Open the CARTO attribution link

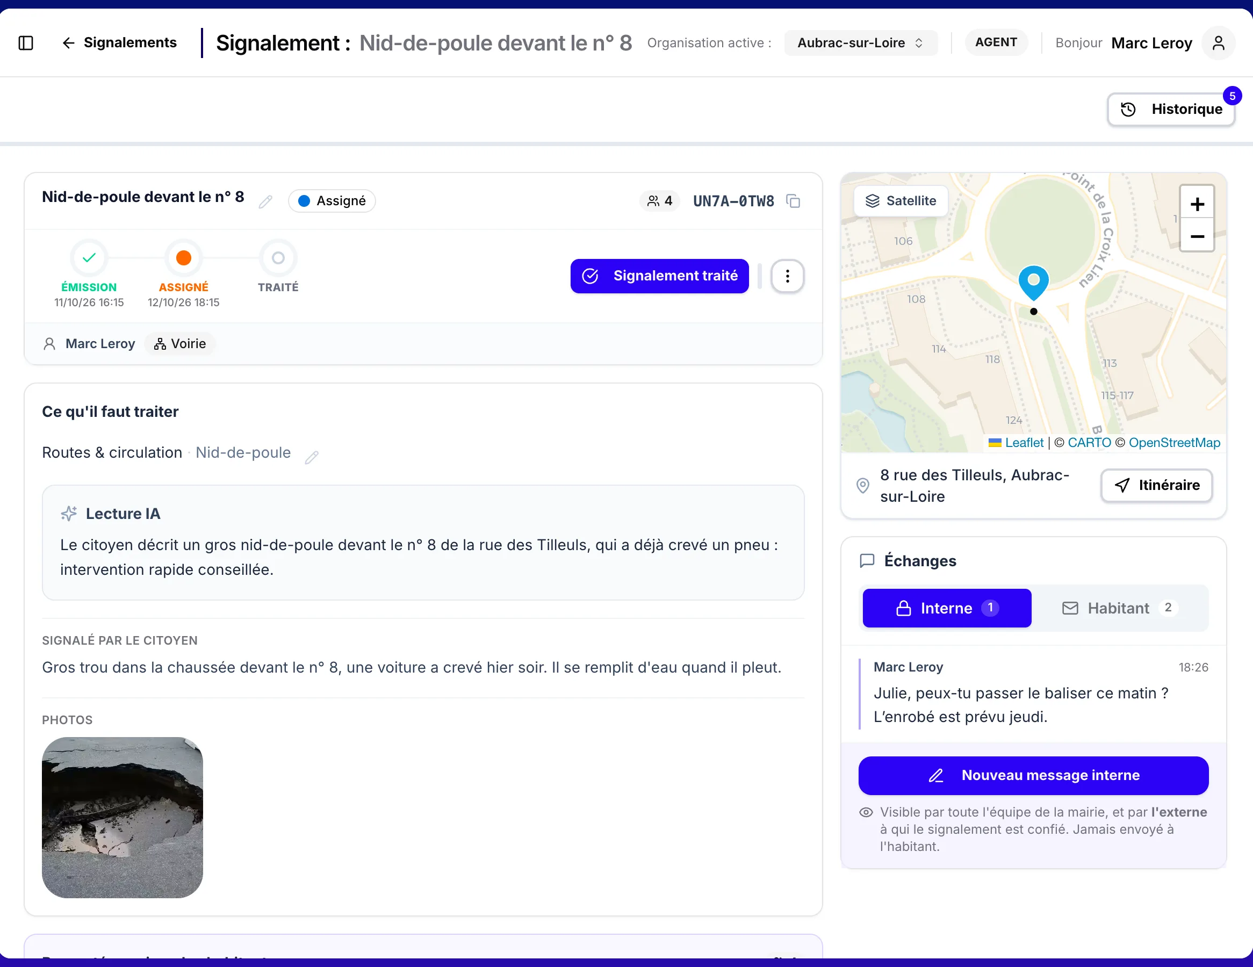[1090, 443]
